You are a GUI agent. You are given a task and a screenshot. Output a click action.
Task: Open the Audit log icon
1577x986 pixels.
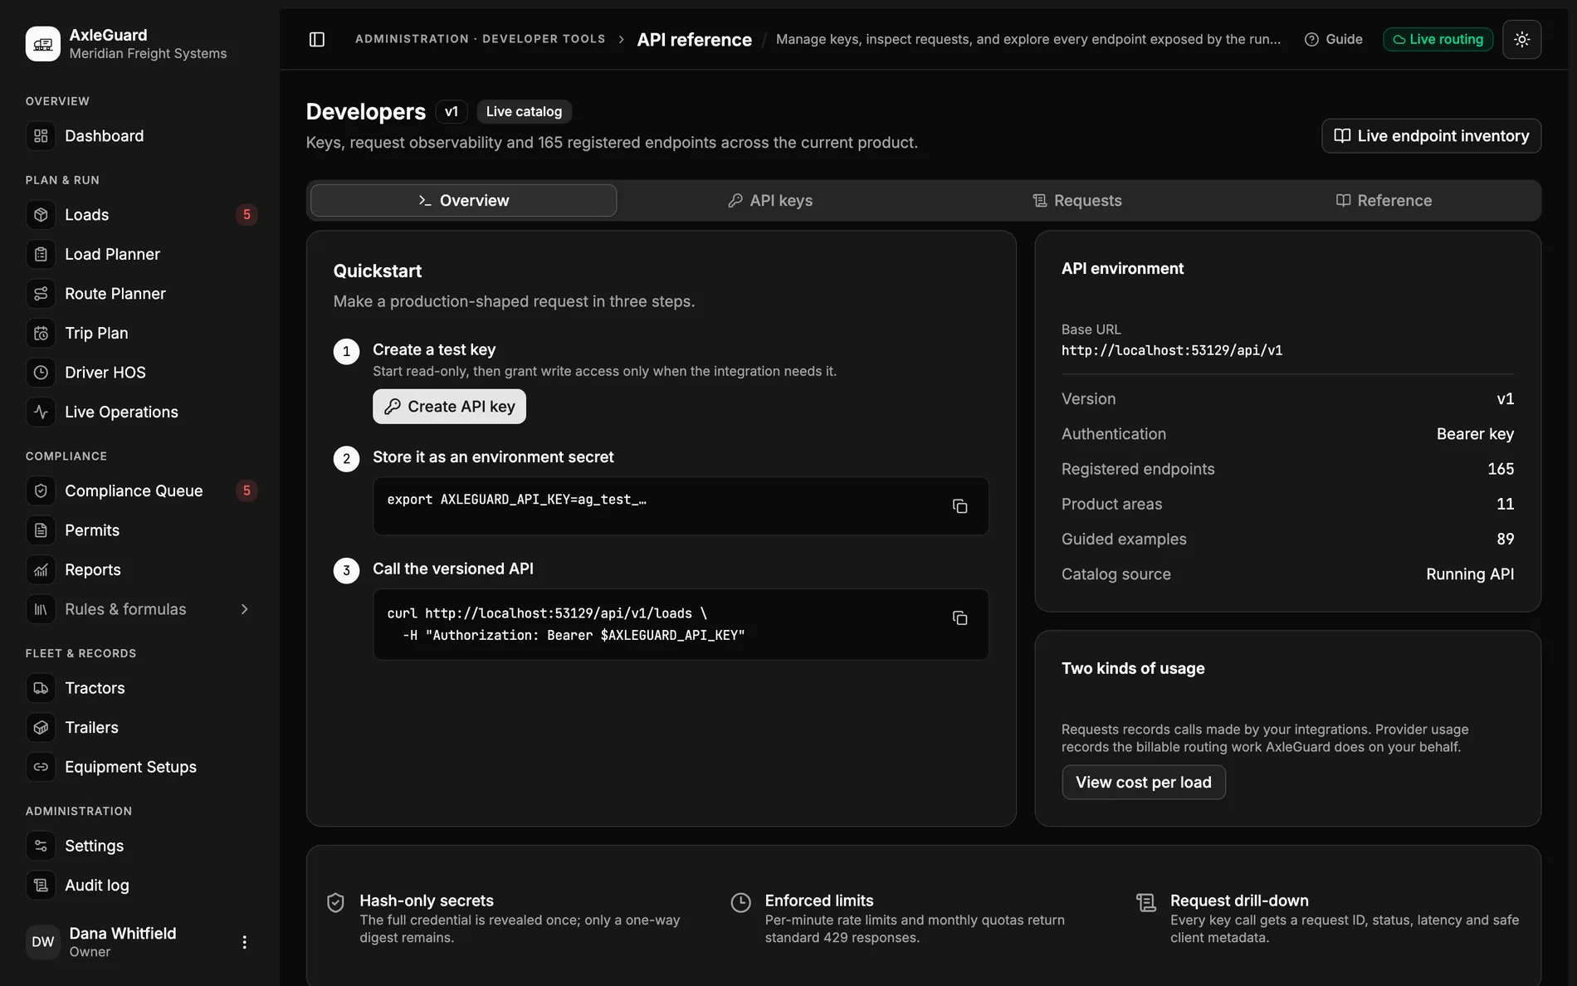[41, 886]
